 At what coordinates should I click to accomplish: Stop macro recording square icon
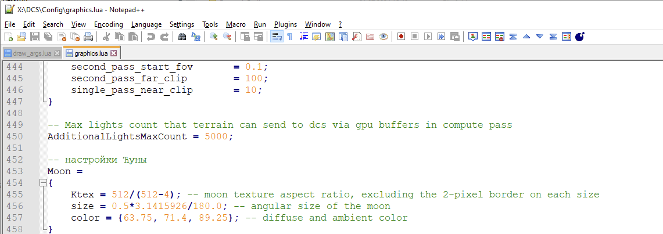click(415, 37)
